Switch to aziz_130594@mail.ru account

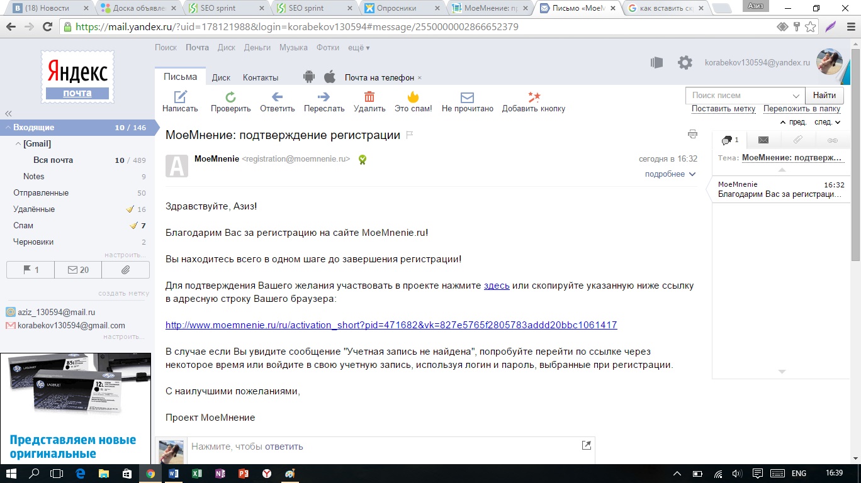(57, 313)
